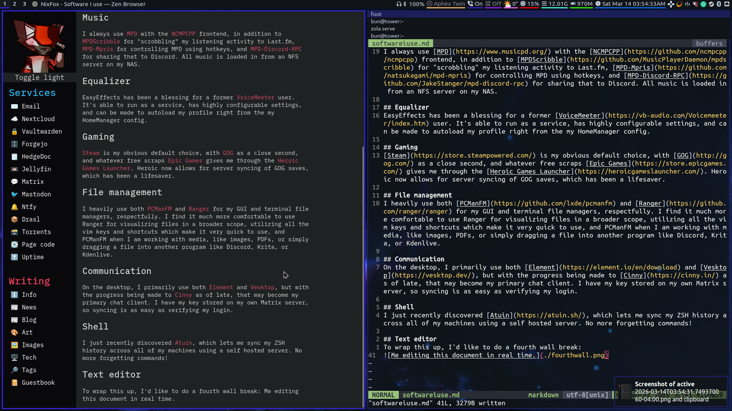Click the Ntfy bell icon
The width and height of the screenshot is (732, 411).
click(x=14, y=207)
